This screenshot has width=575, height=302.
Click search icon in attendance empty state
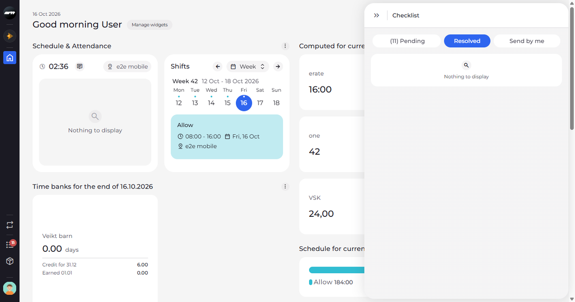coord(95,117)
